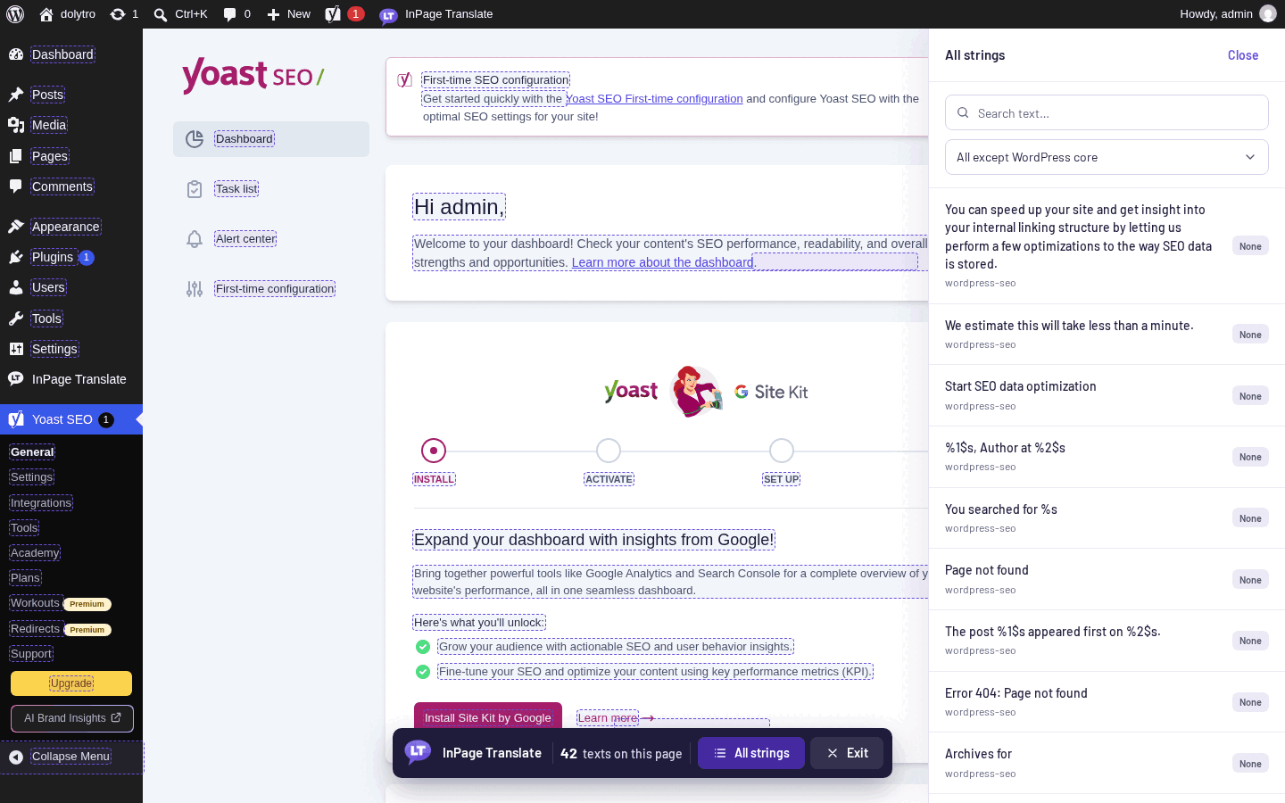The height and width of the screenshot is (803, 1285).
Task: Select the '%1$s, Author at %2$s' string
Action: pyautogui.click(x=1107, y=457)
